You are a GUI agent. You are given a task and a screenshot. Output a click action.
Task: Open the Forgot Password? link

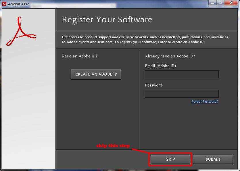click(x=205, y=101)
